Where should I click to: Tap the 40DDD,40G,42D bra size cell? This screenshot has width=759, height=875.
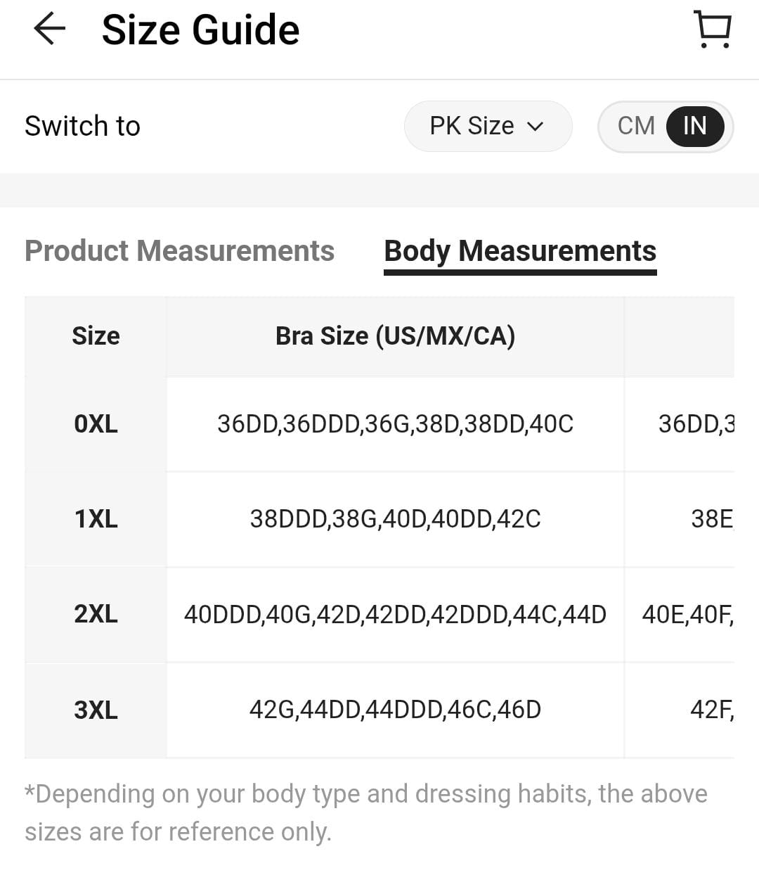point(395,614)
